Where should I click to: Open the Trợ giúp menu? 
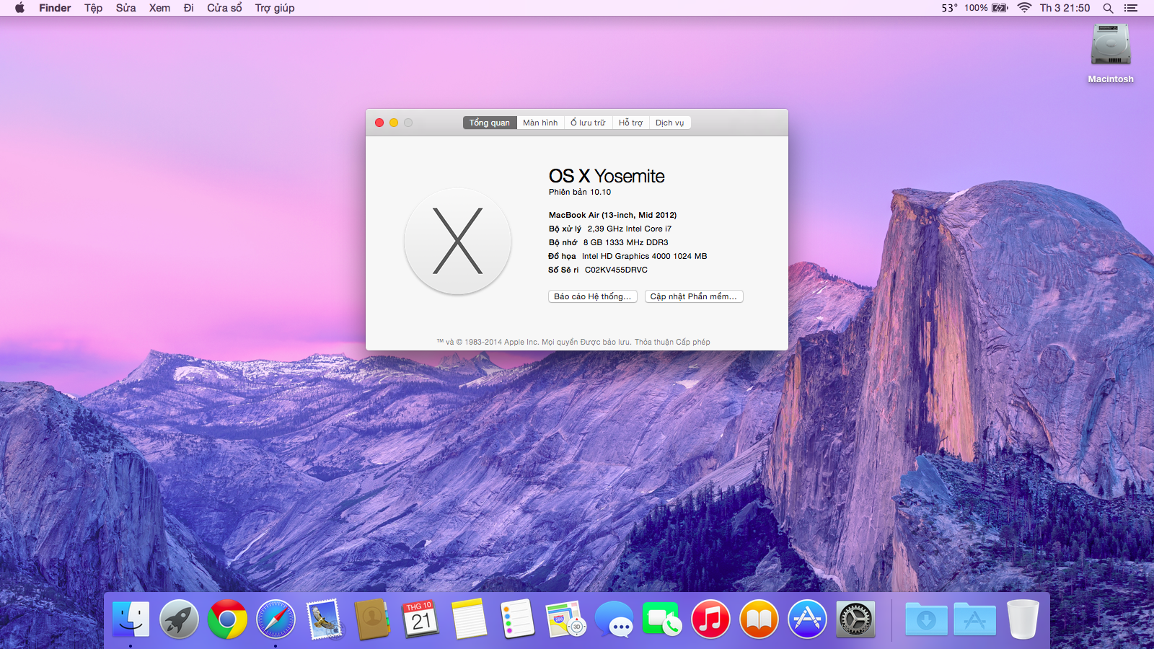(x=274, y=8)
